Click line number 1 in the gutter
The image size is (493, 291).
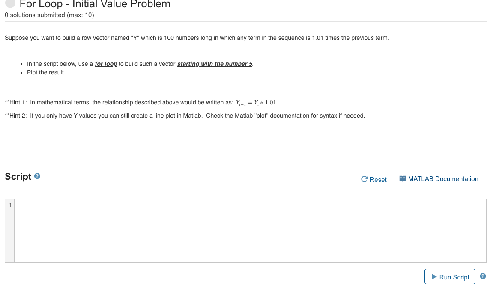point(9,205)
